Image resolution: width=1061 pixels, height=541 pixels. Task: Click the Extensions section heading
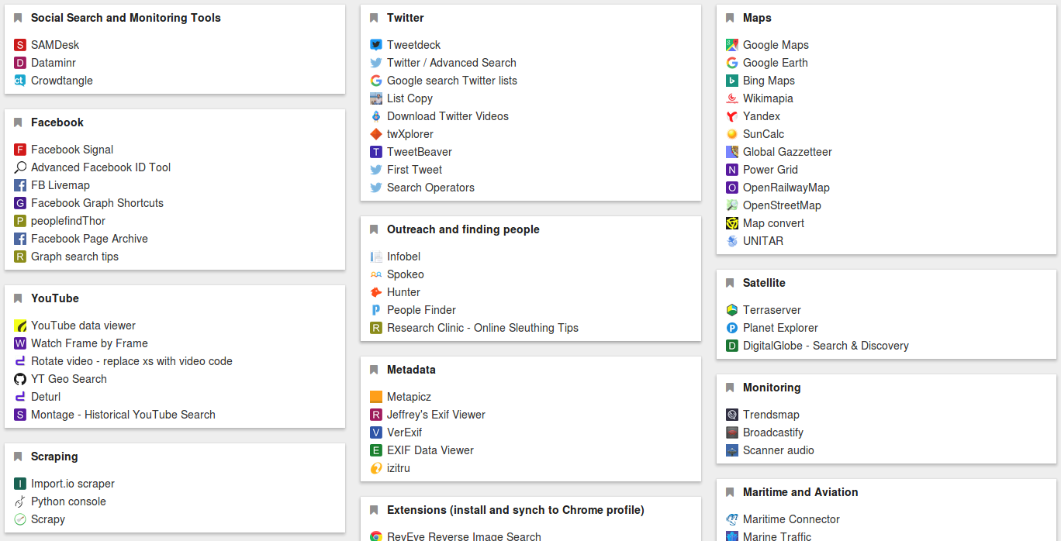516,510
